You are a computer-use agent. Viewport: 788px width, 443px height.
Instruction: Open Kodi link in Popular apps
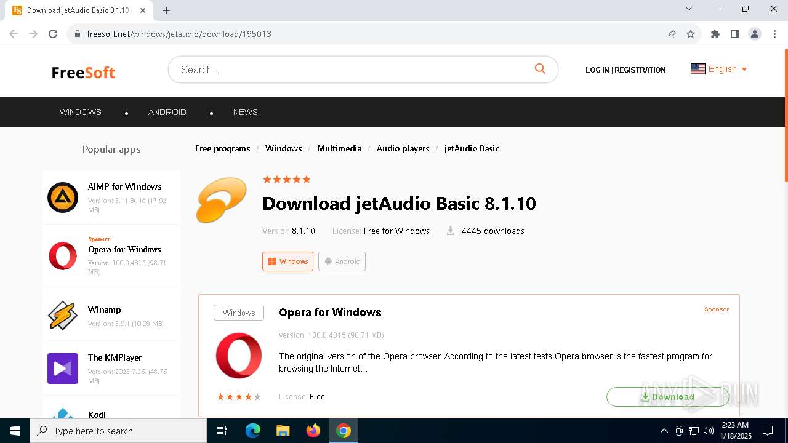click(x=97, y=415)
